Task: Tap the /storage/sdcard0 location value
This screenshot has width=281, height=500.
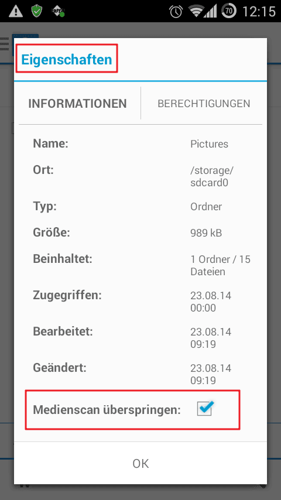Action: click(212, 177)
